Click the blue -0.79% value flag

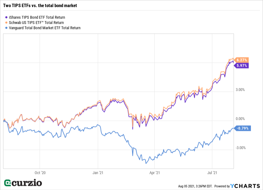(242, 128)
